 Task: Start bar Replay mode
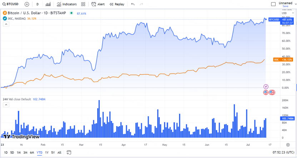[117, 4]
